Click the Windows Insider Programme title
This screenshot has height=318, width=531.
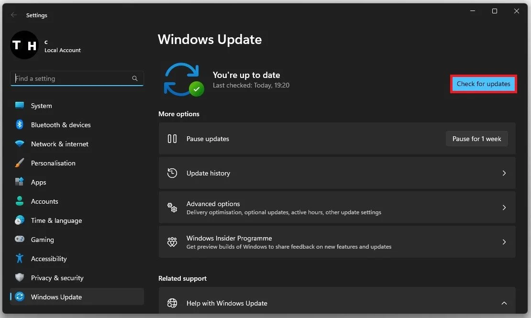[229, 238]
